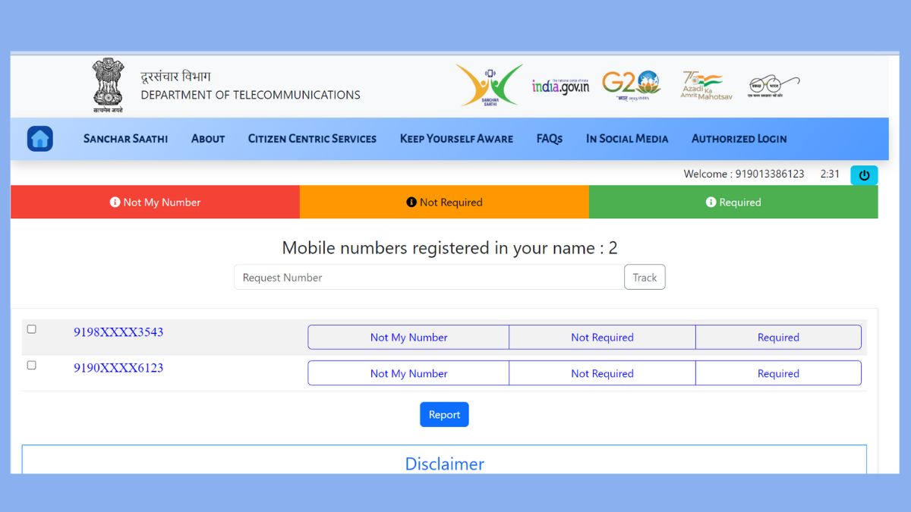Open the india.gov.in logo link
The width and height of the screenshot is (911, 512).
(x=560, y=86)
